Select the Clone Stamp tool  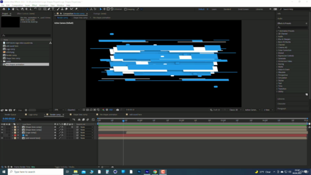click(62, 9)
